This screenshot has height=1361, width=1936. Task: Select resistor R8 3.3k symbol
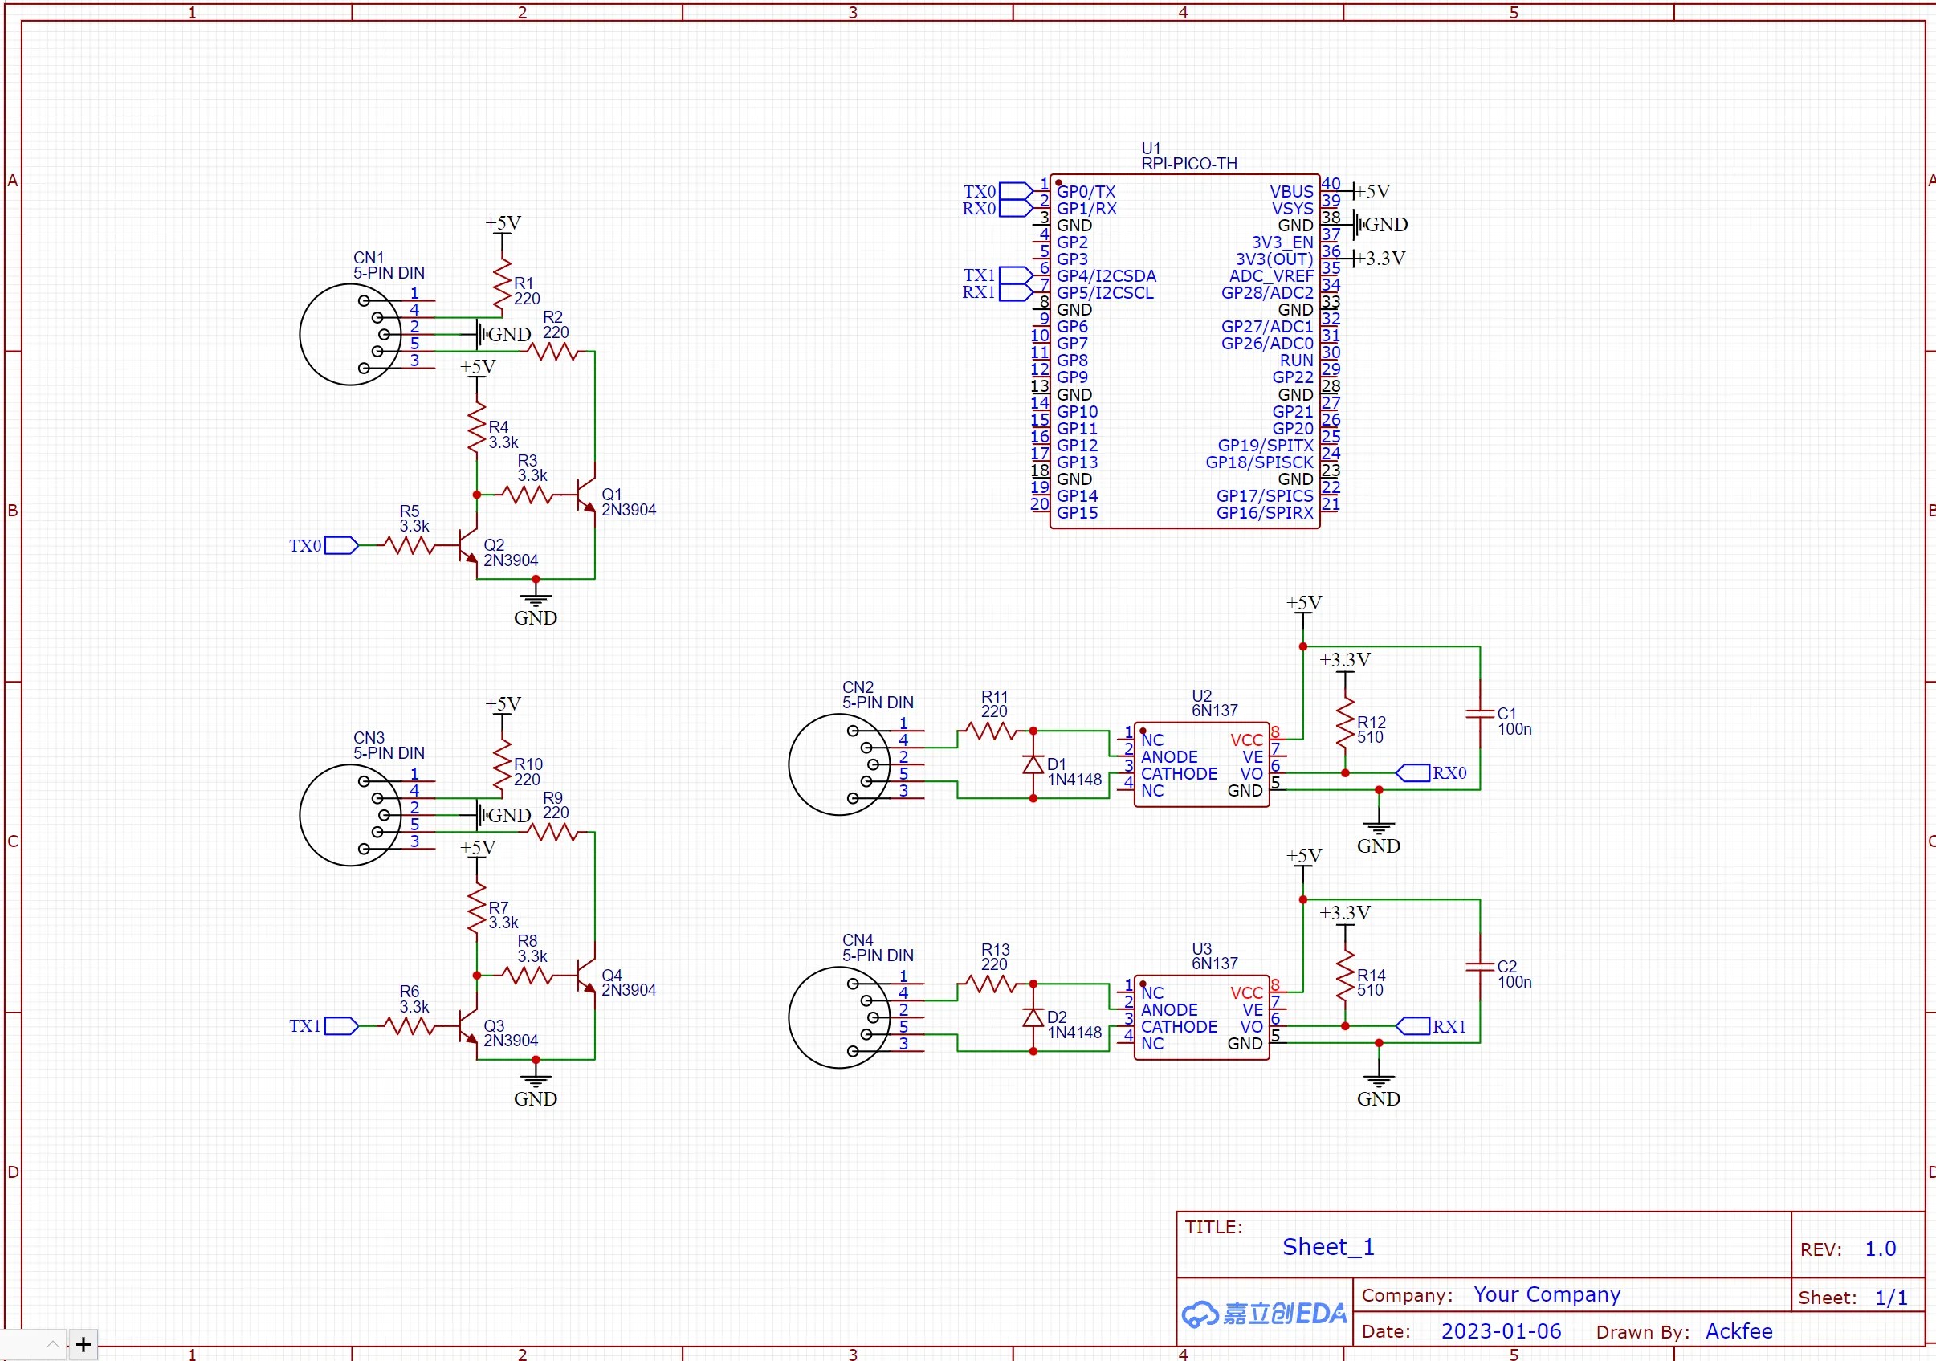528,976
